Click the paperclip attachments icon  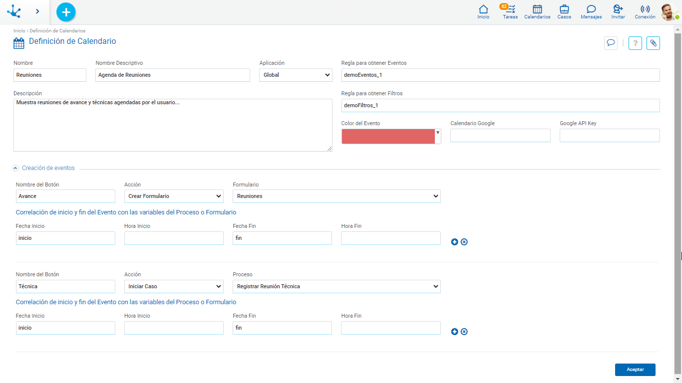coord(653,43)
